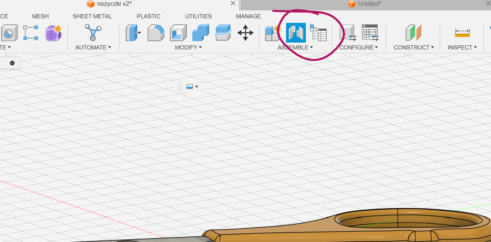Open the Bill of Materials icon
The image size is (491, 242).
pyautogui.click(x=318, y=33)
